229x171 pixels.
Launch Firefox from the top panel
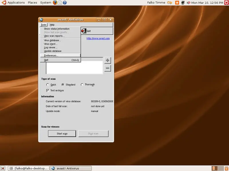55,3
